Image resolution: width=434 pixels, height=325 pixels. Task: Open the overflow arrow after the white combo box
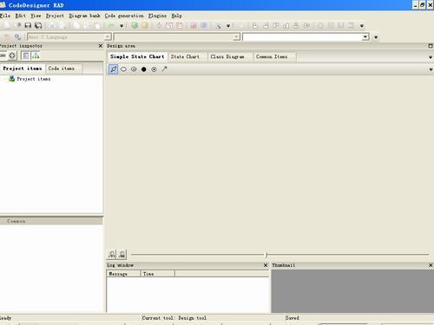(x=376, y=37)
